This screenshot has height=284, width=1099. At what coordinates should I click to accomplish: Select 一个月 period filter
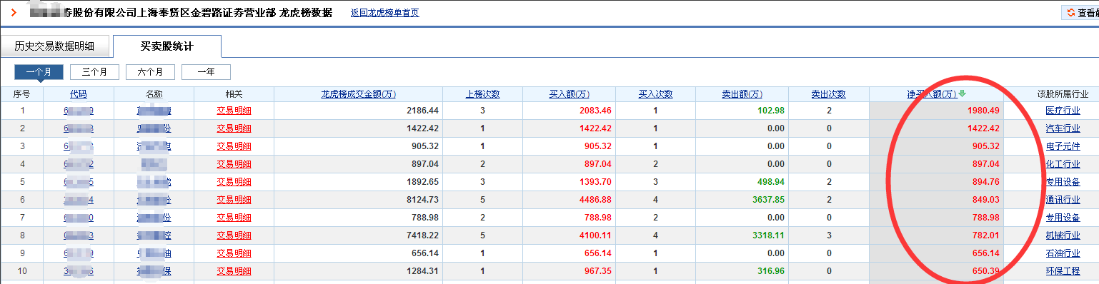[39, 71]
